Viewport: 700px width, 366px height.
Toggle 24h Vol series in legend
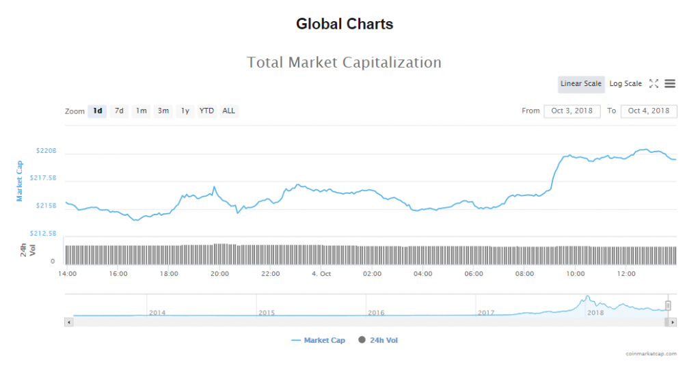[378, 340]
